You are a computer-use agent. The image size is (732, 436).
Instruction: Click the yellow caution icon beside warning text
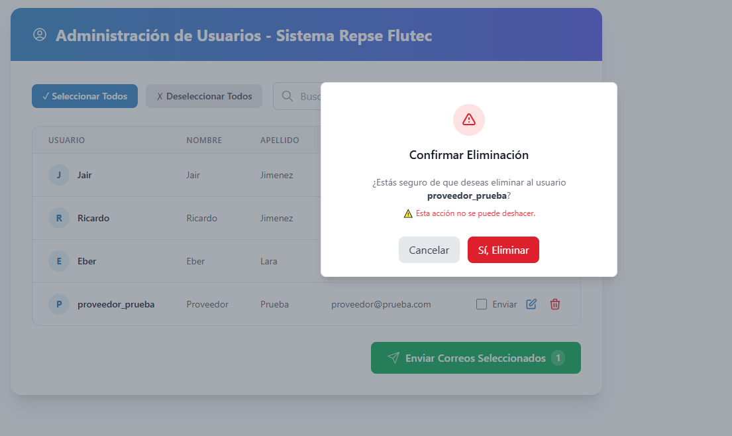click(408, 214)
